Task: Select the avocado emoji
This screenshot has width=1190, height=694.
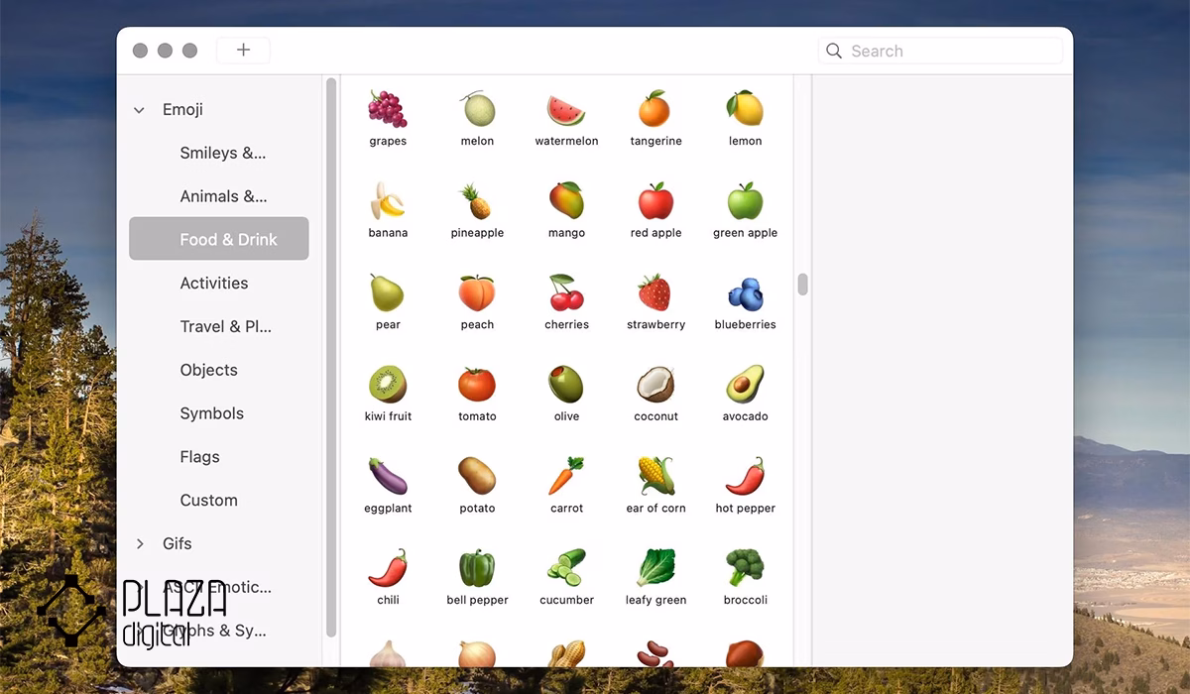Action: 745,385
